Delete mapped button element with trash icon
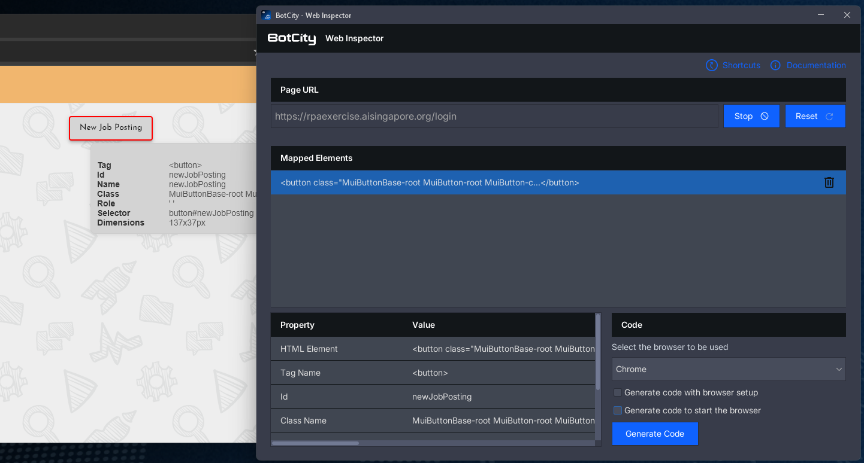The height and width of the screenshot is (463, 864). coord(829,182)
